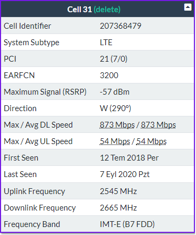This screenshot has width=196, height=235.
Task: Click the Maximum Signal (RSRP) label
Action: (x=45, y=92)
